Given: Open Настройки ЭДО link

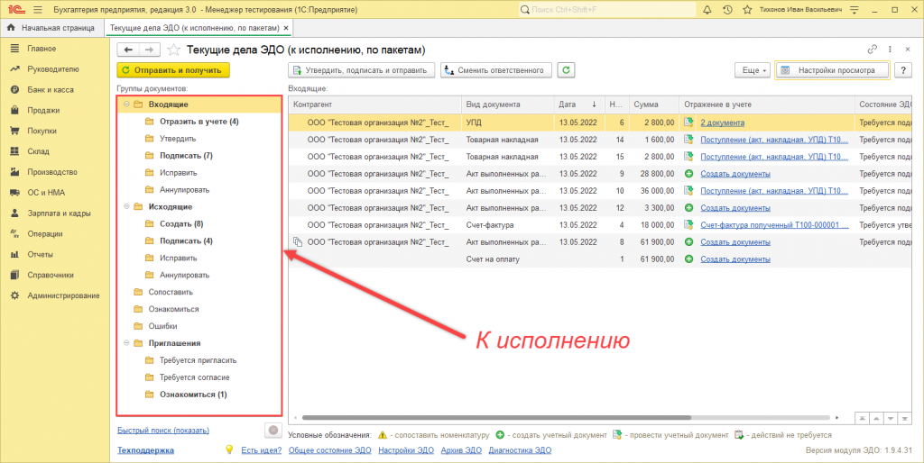Looking at the screenshot, I should [406, 450].
